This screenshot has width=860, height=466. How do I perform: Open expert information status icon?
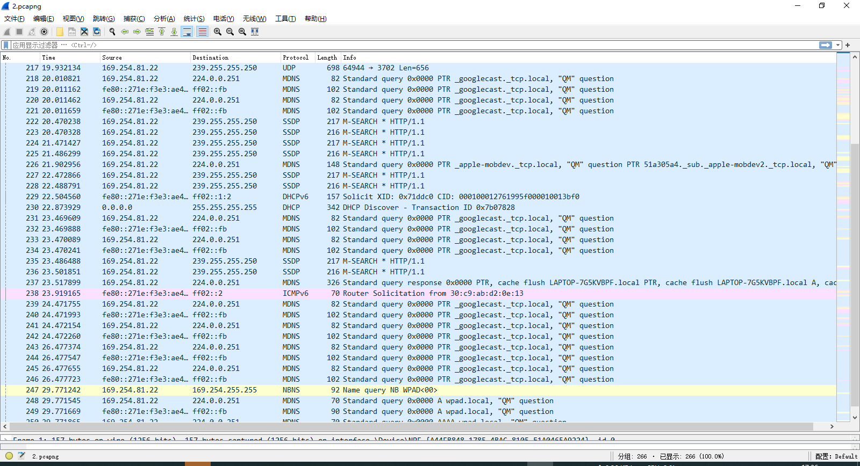tap(9, 456)
